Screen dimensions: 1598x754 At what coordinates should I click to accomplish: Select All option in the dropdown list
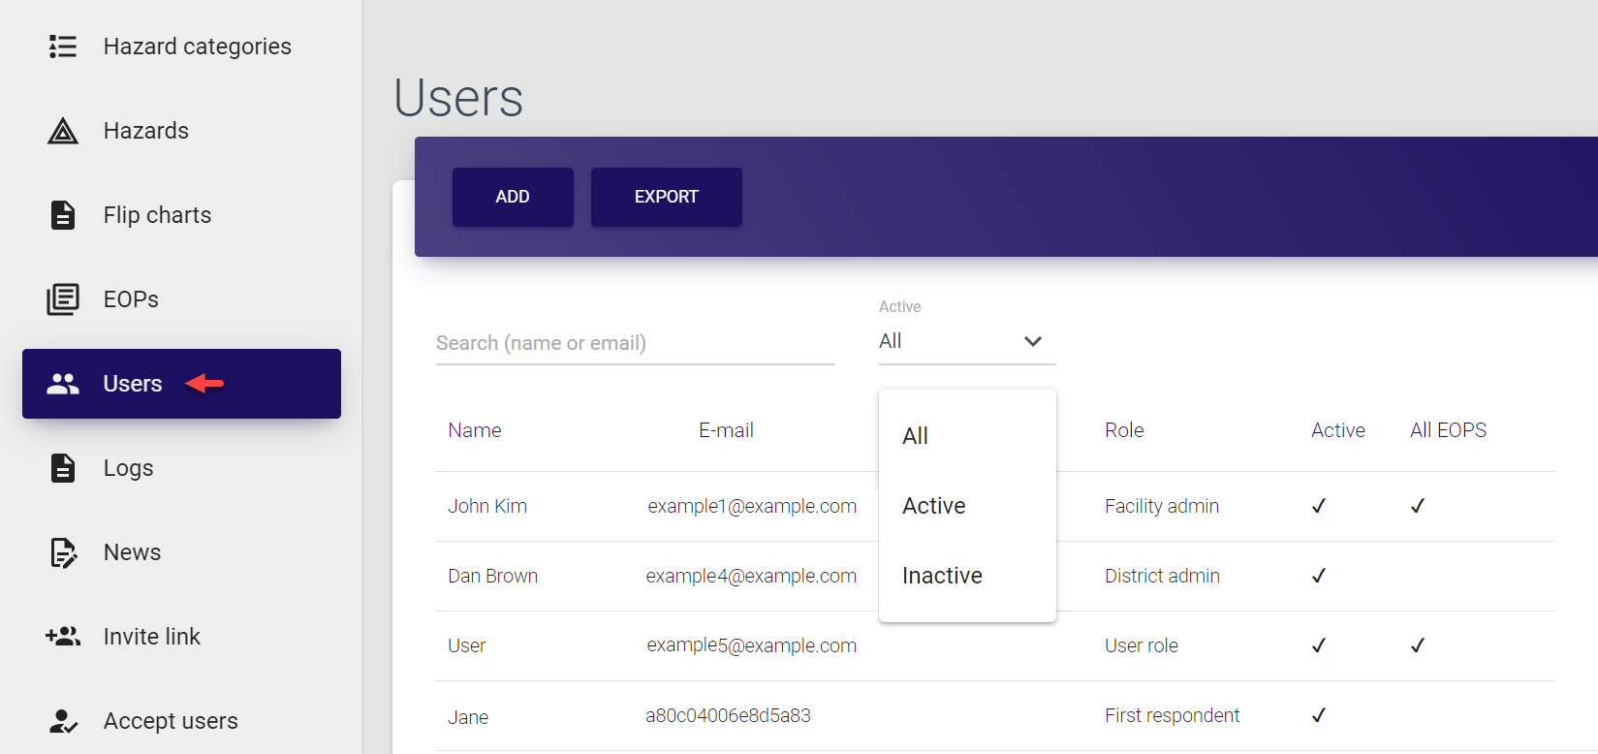(916, 436)
